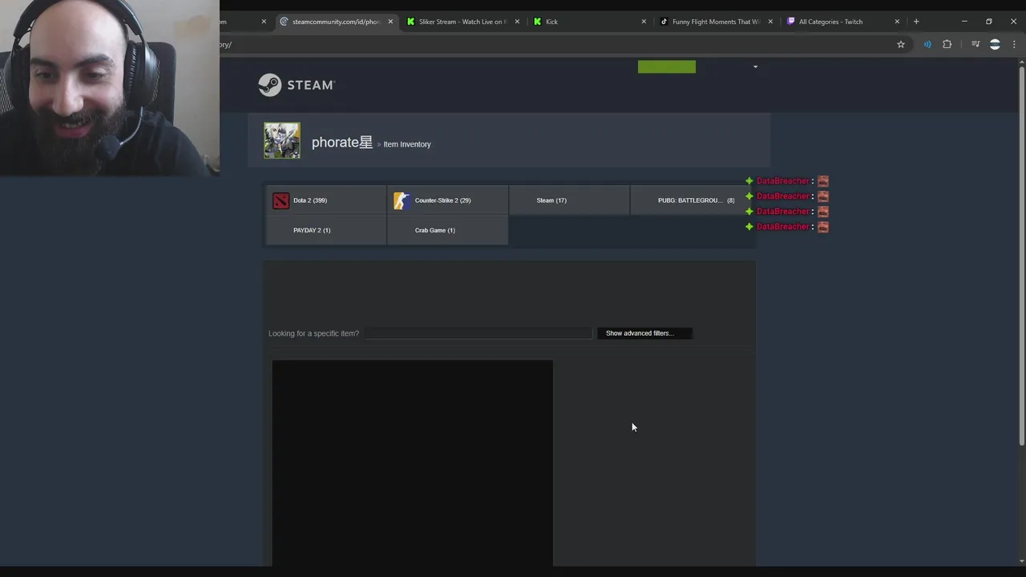This screenshot has height=577, width=1026.
Task: Click the green button in Steam header
Action: [x=667, y=67]
